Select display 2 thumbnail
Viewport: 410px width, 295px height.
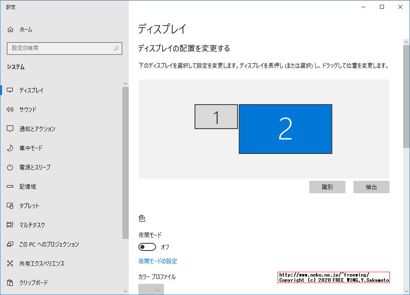[285, 129]
